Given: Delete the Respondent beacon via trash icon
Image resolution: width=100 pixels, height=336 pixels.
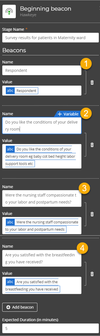Looking at the screenshot, I should pos(92,82).
